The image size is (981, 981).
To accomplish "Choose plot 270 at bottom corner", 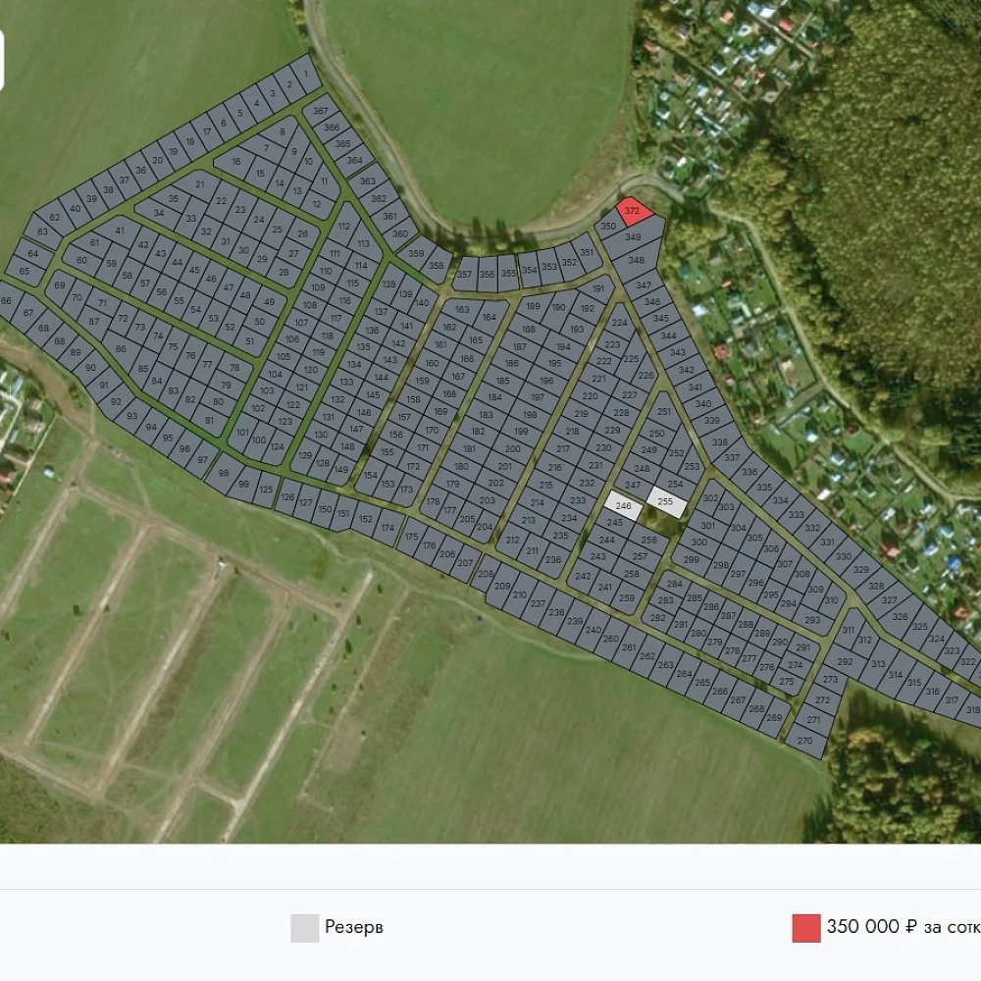I will [x=805, y=741].
